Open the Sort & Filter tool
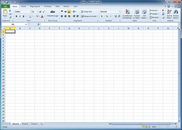182x130 pixels. point(169,14)
